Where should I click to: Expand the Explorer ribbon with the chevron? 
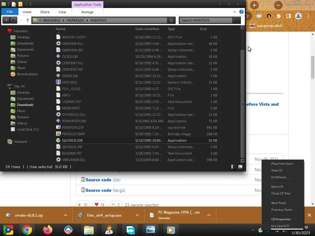point(235,12)
